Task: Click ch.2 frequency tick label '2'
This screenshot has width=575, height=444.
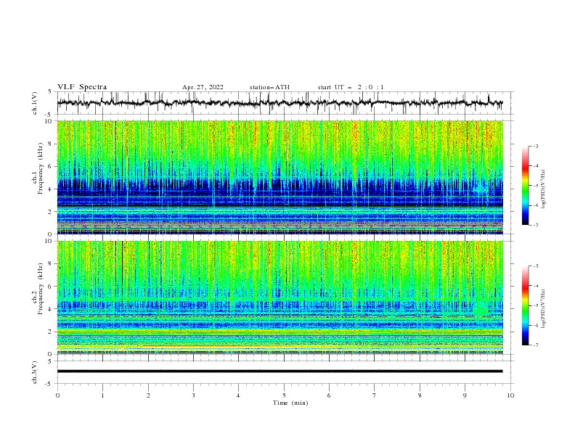Action: pyautogui.click(x=51, y=332)
